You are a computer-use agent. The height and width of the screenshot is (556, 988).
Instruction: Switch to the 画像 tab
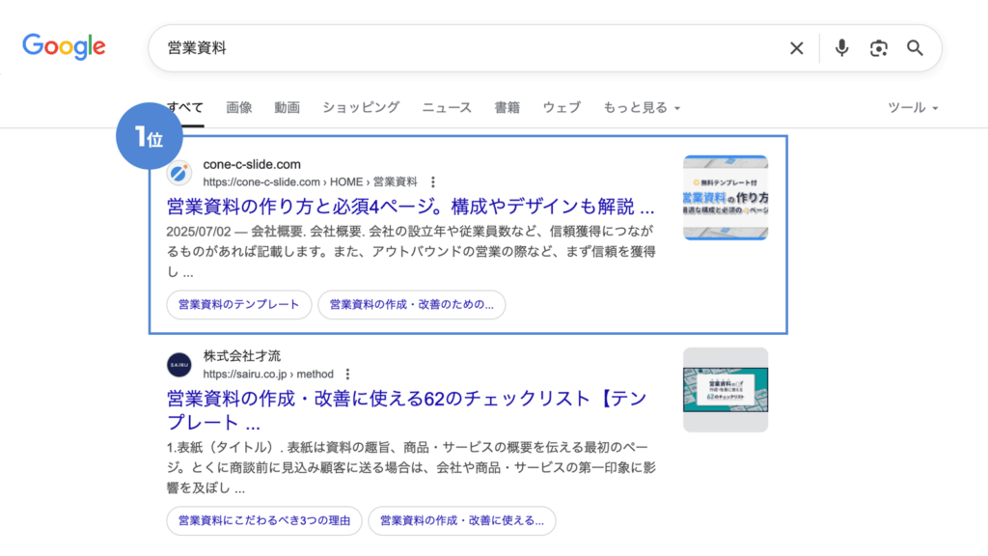point(239,108)
